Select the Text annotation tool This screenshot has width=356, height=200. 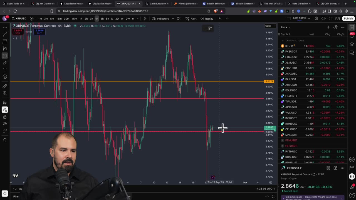pyautogui.click(x=5, y=69)
